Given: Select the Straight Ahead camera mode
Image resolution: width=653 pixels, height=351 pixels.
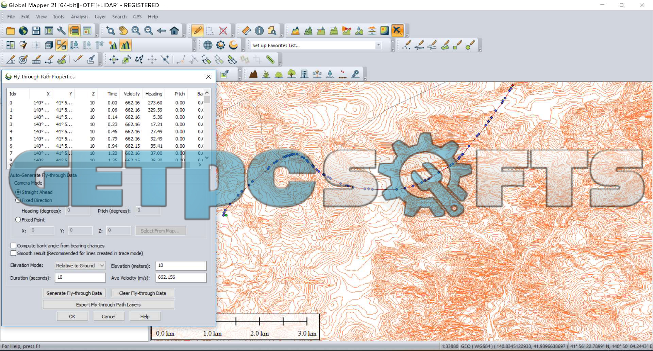Looking at the screenshot, I should click(18, 192).
